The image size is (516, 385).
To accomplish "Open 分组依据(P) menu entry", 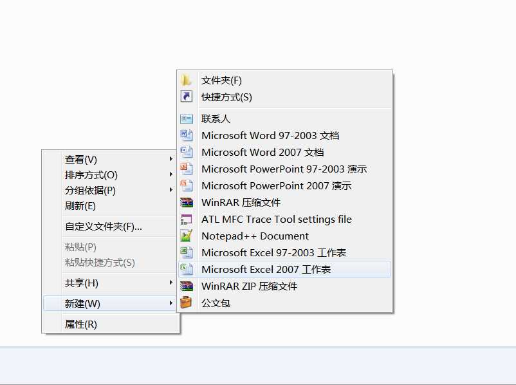I will tap(111, 191).
